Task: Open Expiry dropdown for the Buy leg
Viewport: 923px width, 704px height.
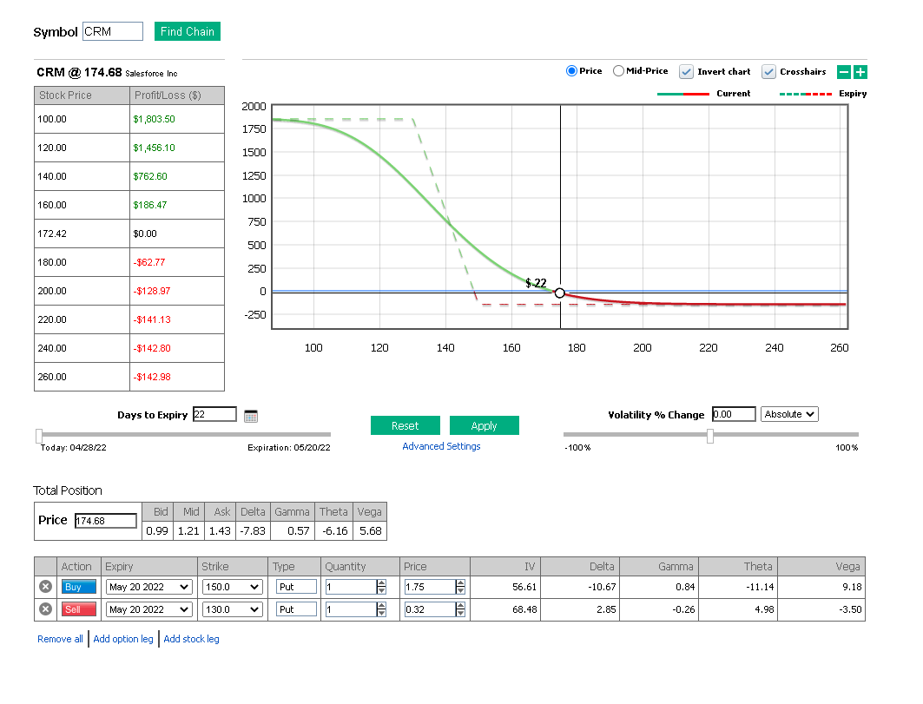Action: tap(149, 587)
